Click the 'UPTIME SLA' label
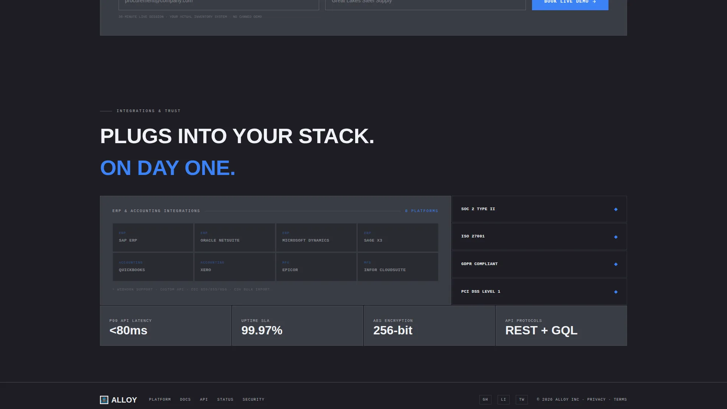 [x=255, y=321]
